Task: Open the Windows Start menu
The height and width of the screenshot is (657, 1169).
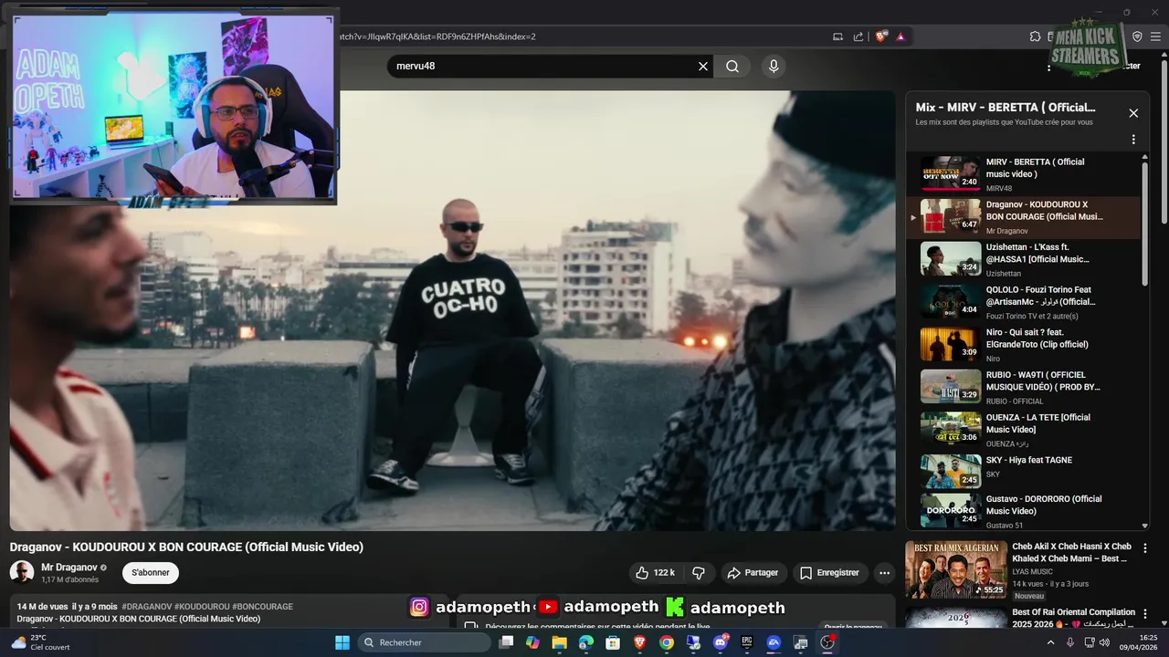Action: (x=342, y=642)
